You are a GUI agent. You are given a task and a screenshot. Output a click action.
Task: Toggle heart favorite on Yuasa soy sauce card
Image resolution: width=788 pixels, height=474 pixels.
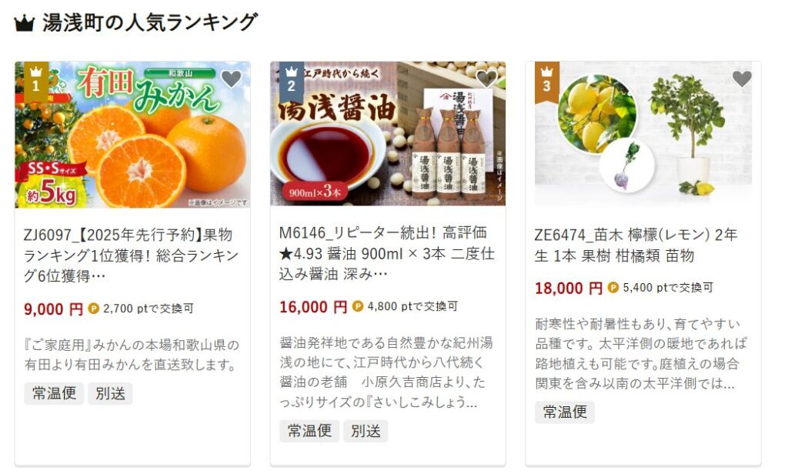tap(486, 78)
